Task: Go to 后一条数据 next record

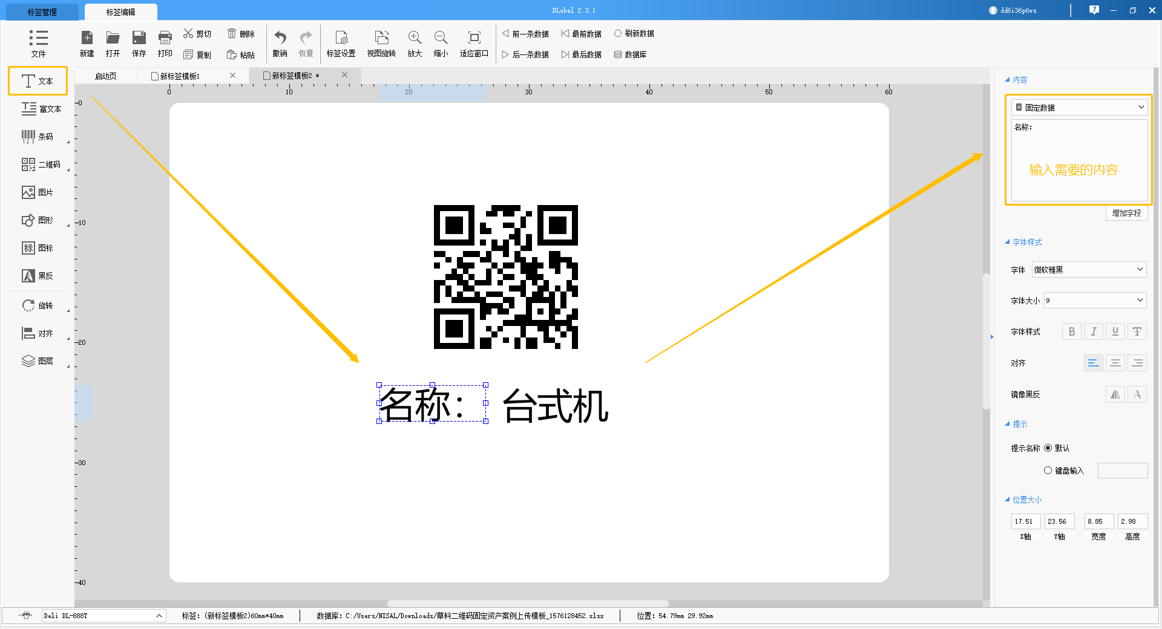Action: (x=525, y=54)
